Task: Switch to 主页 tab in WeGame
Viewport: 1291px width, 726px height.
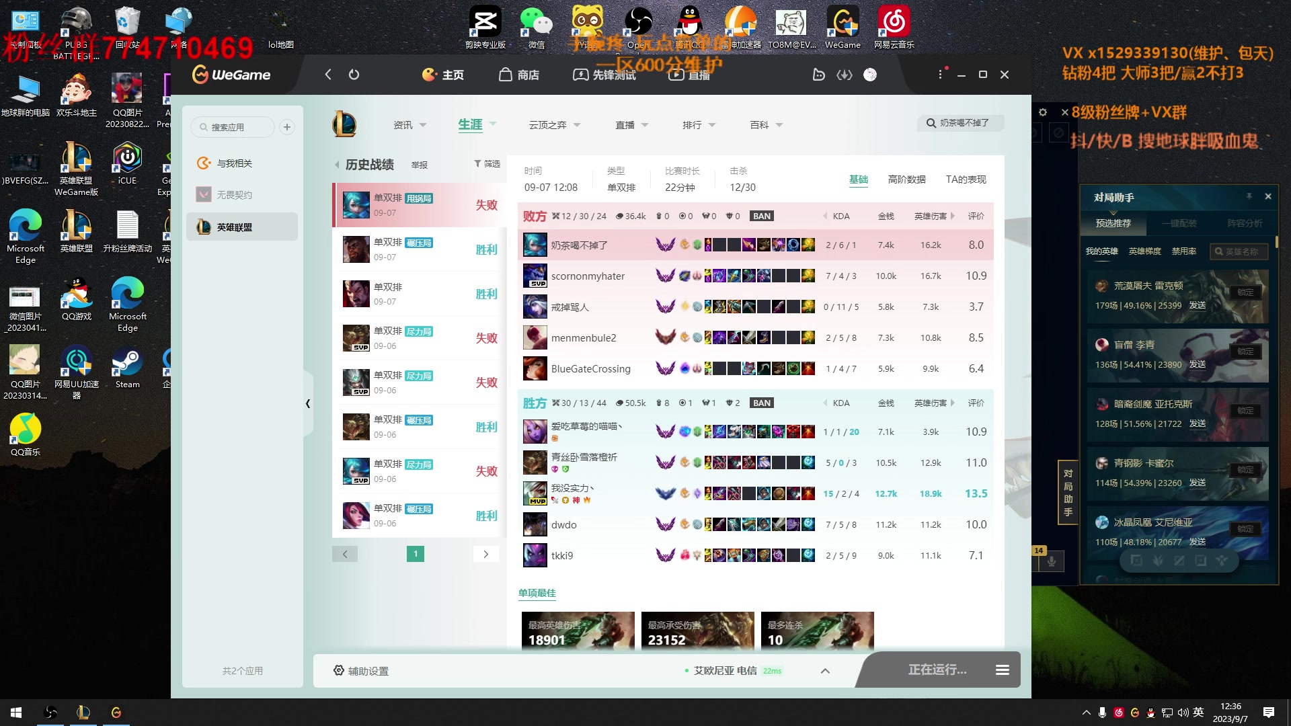Action: point(443,75)
